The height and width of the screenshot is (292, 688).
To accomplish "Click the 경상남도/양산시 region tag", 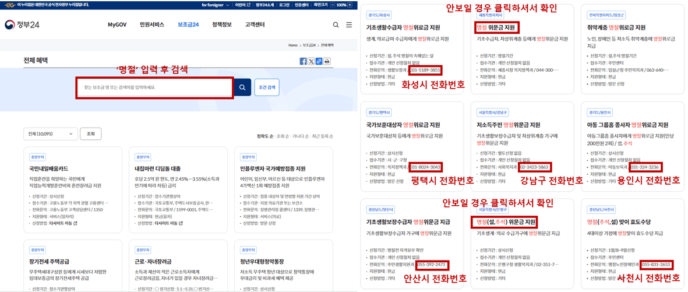I will tap(380, 209).
